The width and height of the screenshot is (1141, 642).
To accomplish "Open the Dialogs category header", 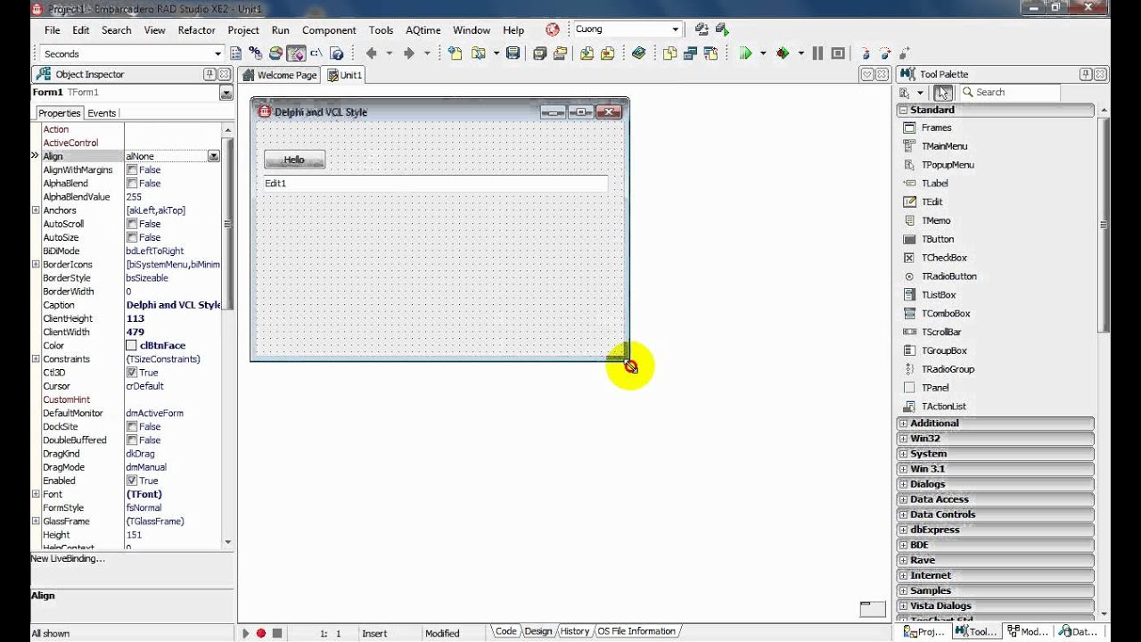I will point(996,484).
